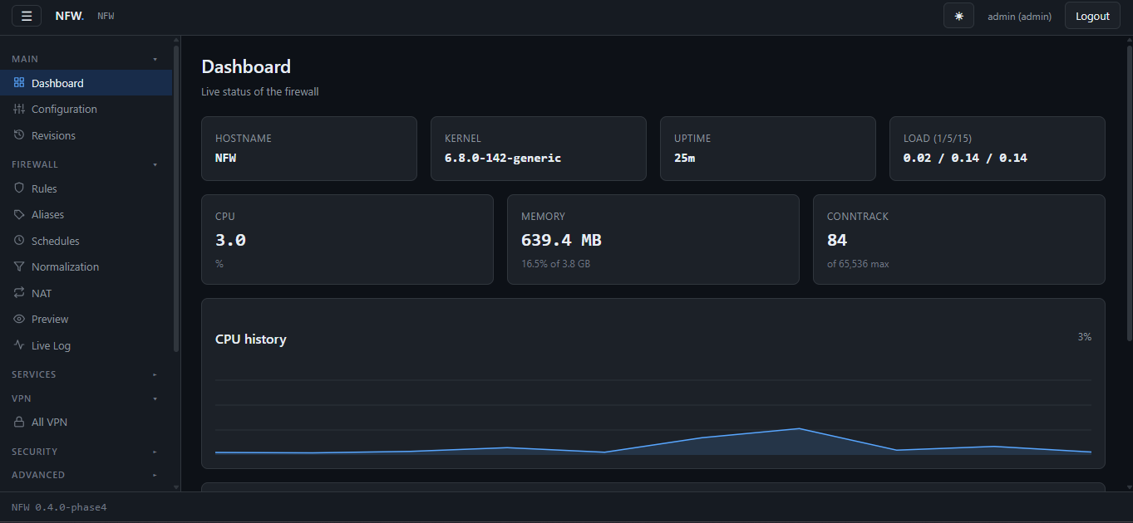
Task: Click the memory value 639.4 MB
Action: (561, 240)
